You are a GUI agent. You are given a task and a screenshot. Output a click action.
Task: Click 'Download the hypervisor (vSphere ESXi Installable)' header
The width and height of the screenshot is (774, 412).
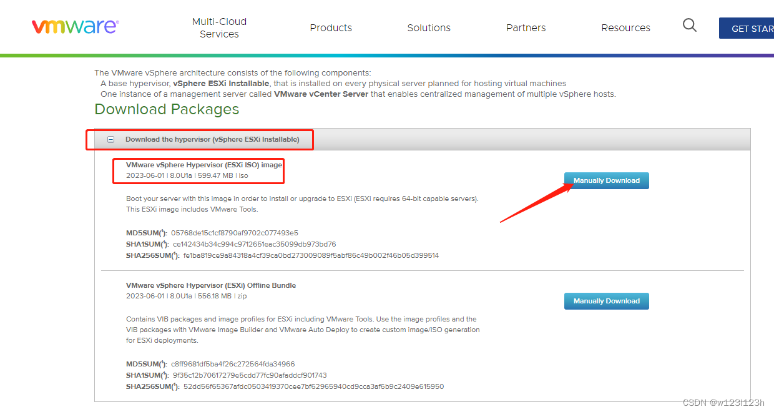coord(212,139)
